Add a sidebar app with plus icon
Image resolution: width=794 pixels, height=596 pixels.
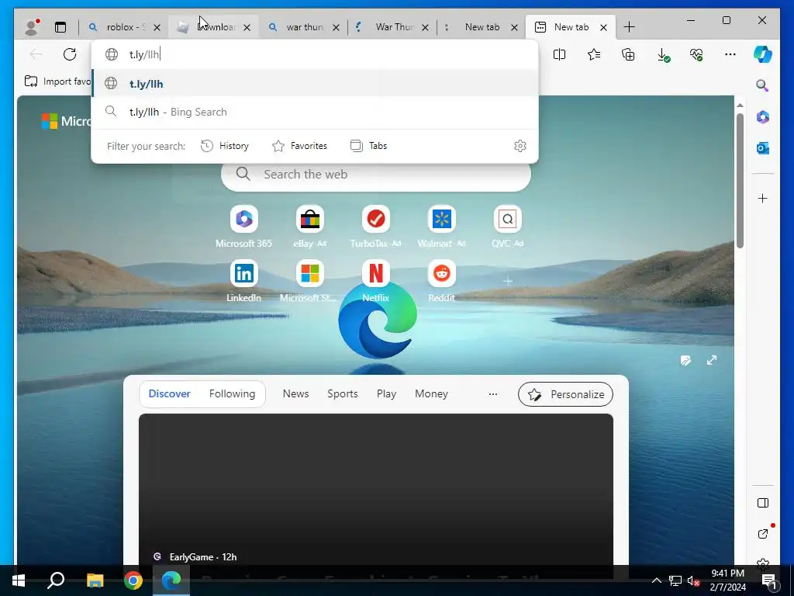click(763, 198)
